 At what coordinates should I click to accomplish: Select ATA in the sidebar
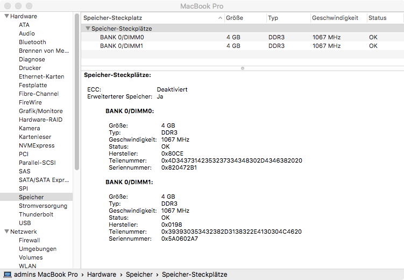(x=24, y=25)
